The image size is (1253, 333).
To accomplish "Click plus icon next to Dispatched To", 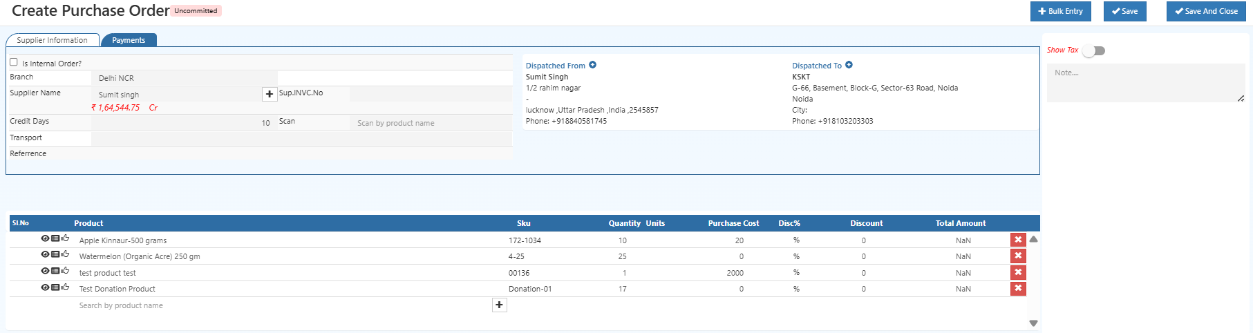I will (849, 65).
